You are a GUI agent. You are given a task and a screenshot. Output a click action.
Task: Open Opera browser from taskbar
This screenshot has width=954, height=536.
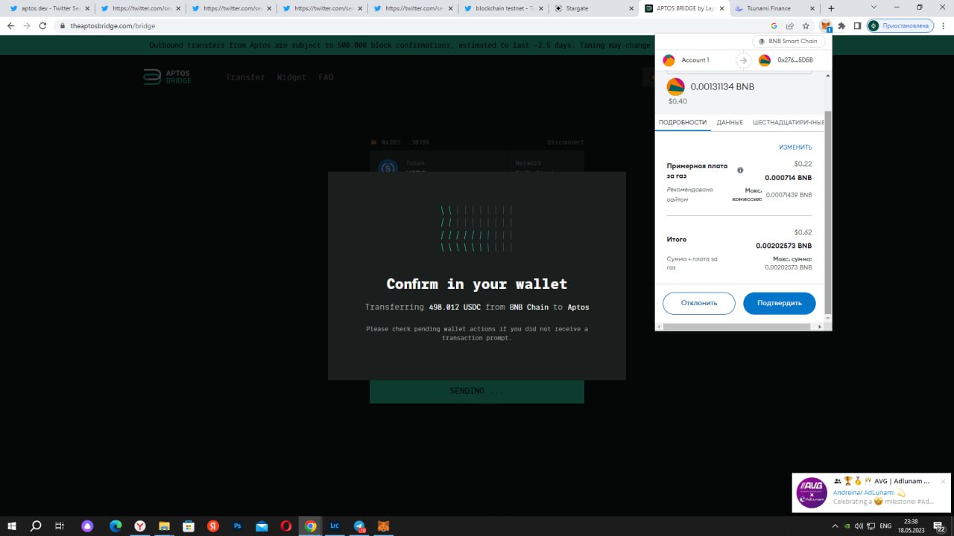click(286, 526)
